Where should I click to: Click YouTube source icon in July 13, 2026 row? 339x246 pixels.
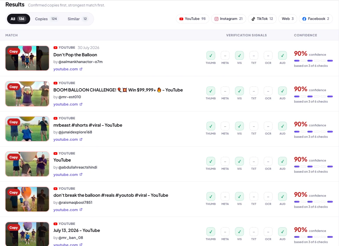(x=55, y=224)
